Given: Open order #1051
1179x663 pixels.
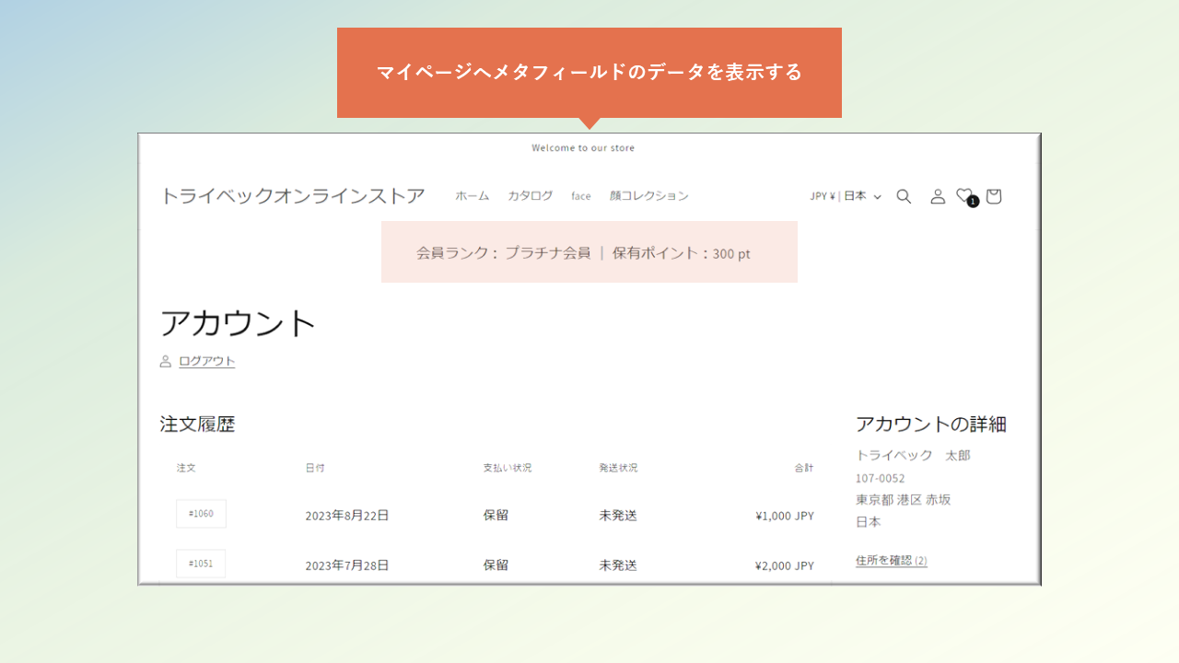Looking at the screenshot, I should [x=201, y=564].
